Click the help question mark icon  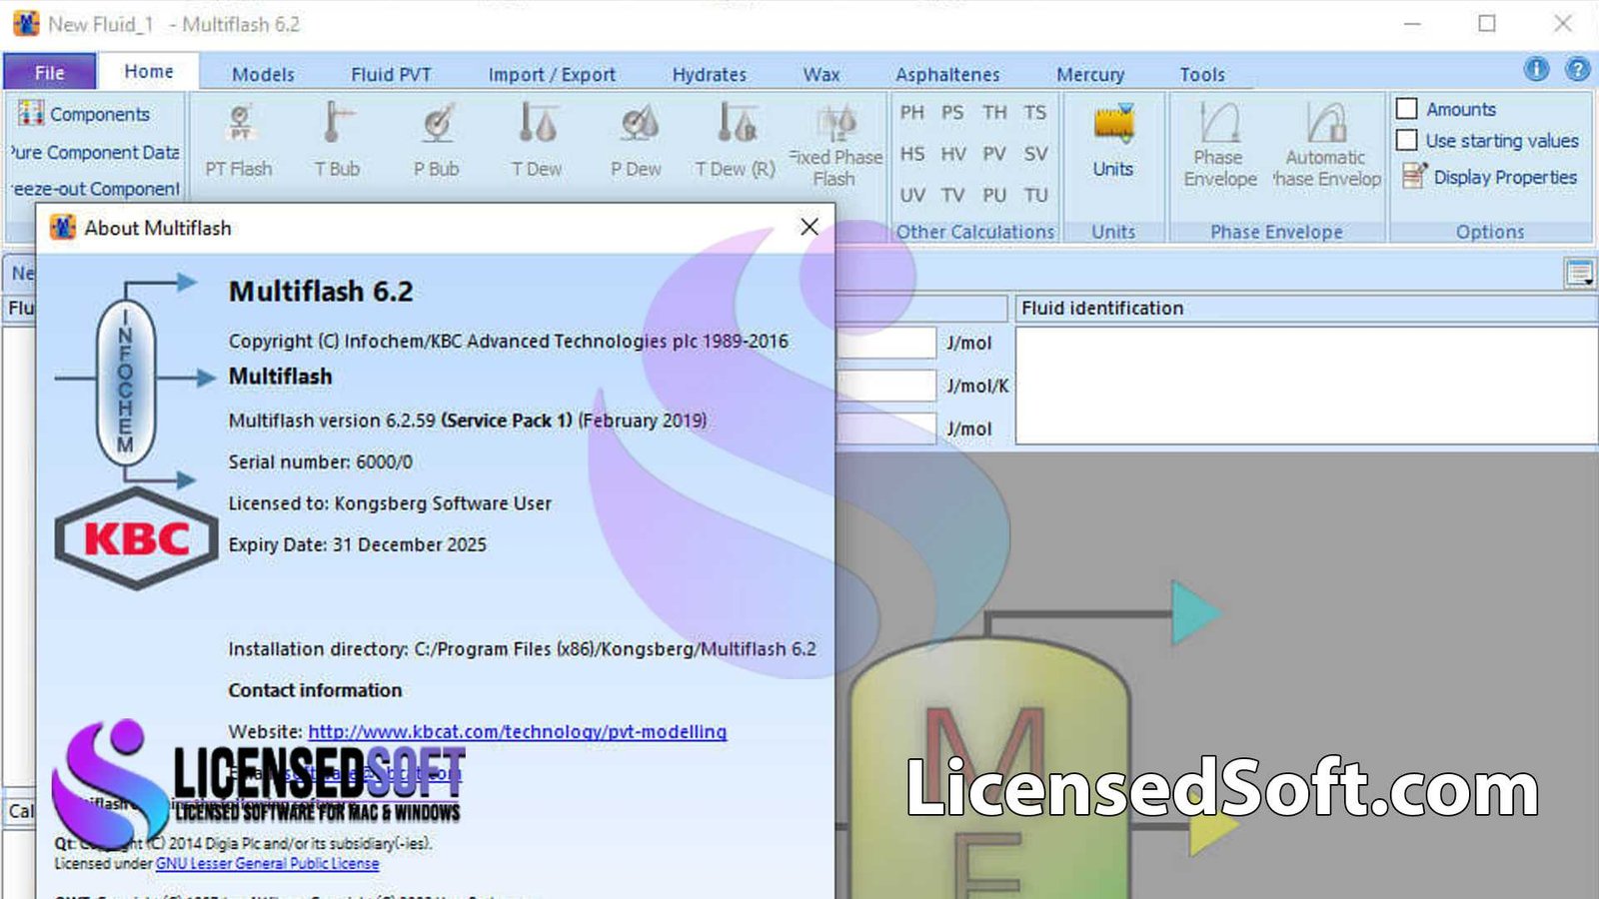point(1577,69)
